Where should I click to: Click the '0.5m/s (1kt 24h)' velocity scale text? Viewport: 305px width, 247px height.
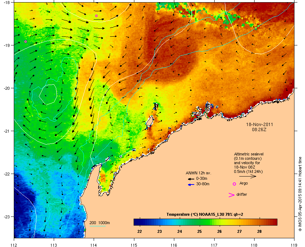[248, 171]
